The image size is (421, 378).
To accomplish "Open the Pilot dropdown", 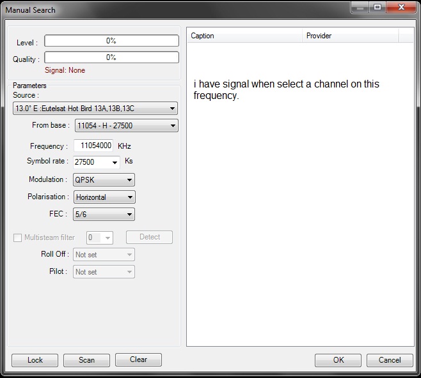I will 104,272.
